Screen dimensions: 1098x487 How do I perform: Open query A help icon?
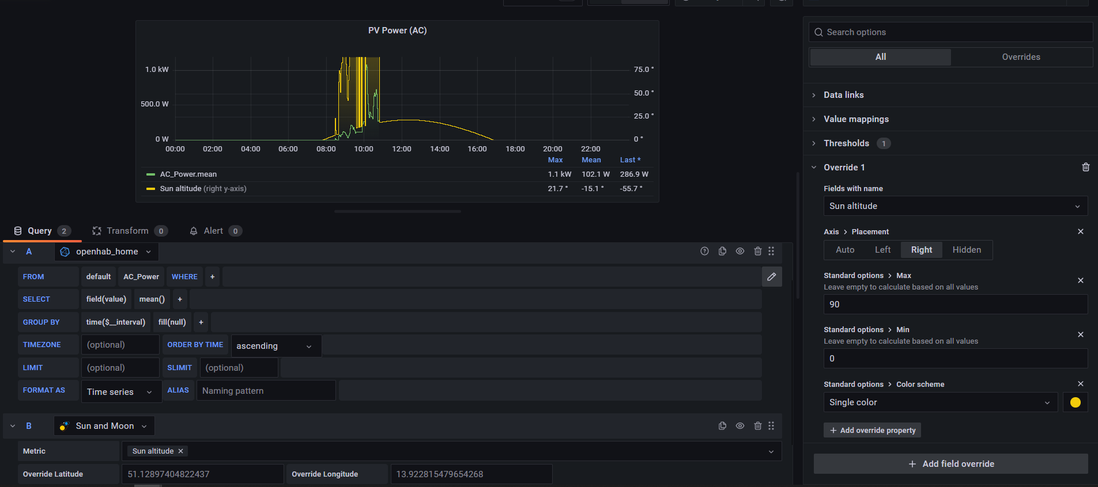pos(704,251)
